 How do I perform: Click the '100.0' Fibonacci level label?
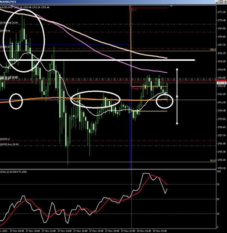coord(213,50)
